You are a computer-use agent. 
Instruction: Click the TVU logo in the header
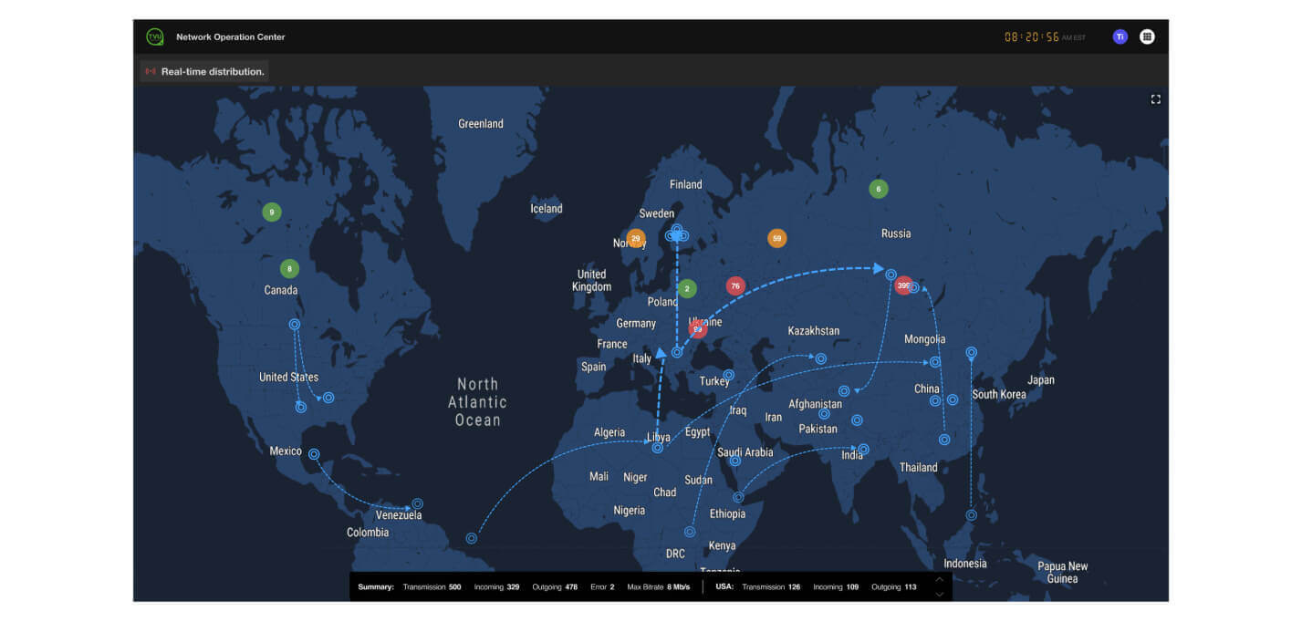(x=155, y=36)
